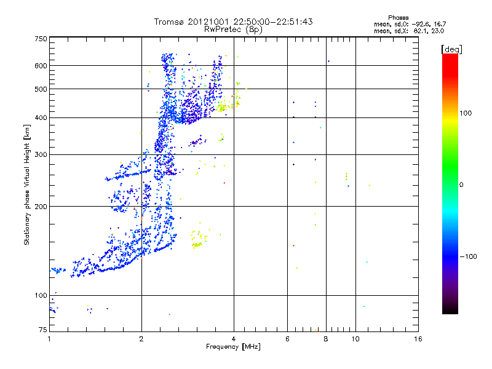
Task: Click the 'Phases' header label
Action: (x=398, y=18)
